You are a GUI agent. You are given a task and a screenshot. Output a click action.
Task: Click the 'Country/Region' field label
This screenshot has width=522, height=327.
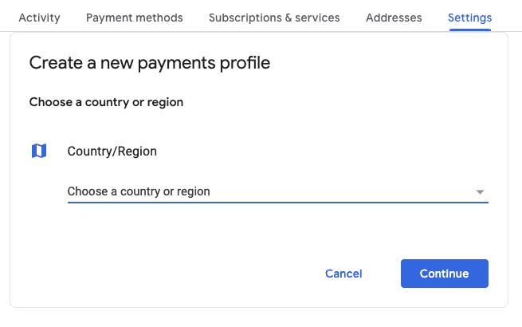coord(112,151)
